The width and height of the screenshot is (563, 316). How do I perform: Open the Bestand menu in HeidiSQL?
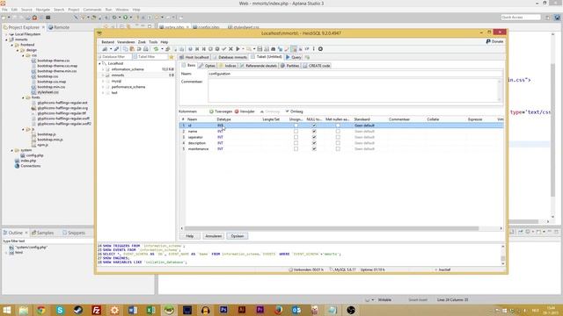[107, 42]
